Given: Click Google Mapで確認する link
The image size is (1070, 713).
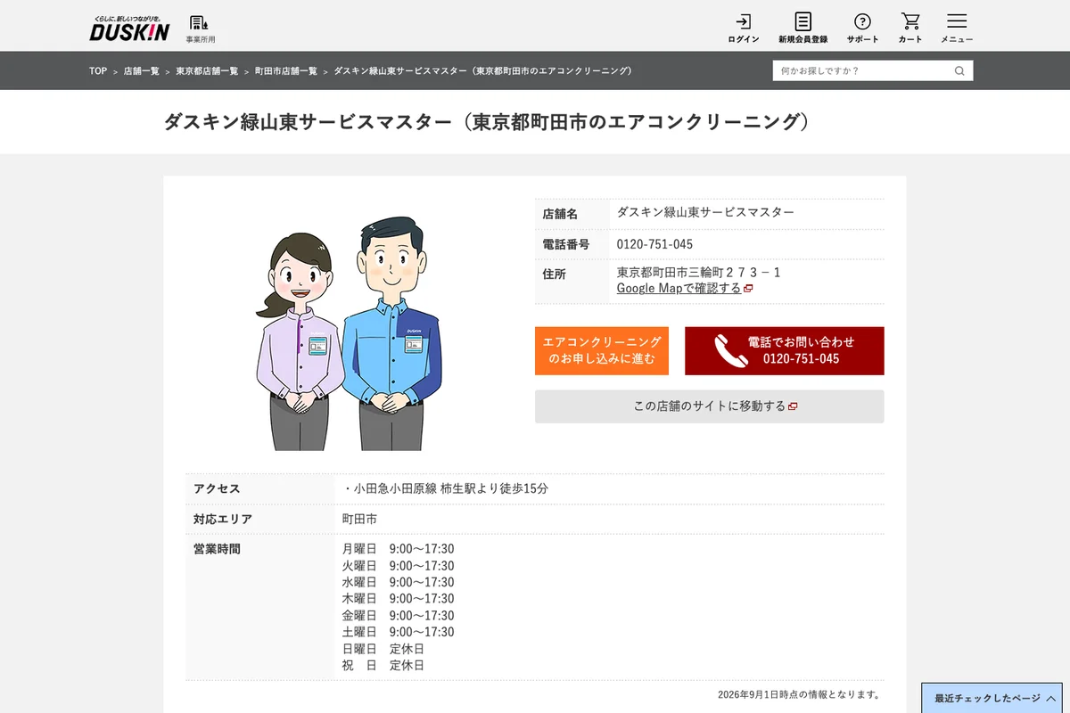Looking at the screenshot, I should tap(679, 288).
